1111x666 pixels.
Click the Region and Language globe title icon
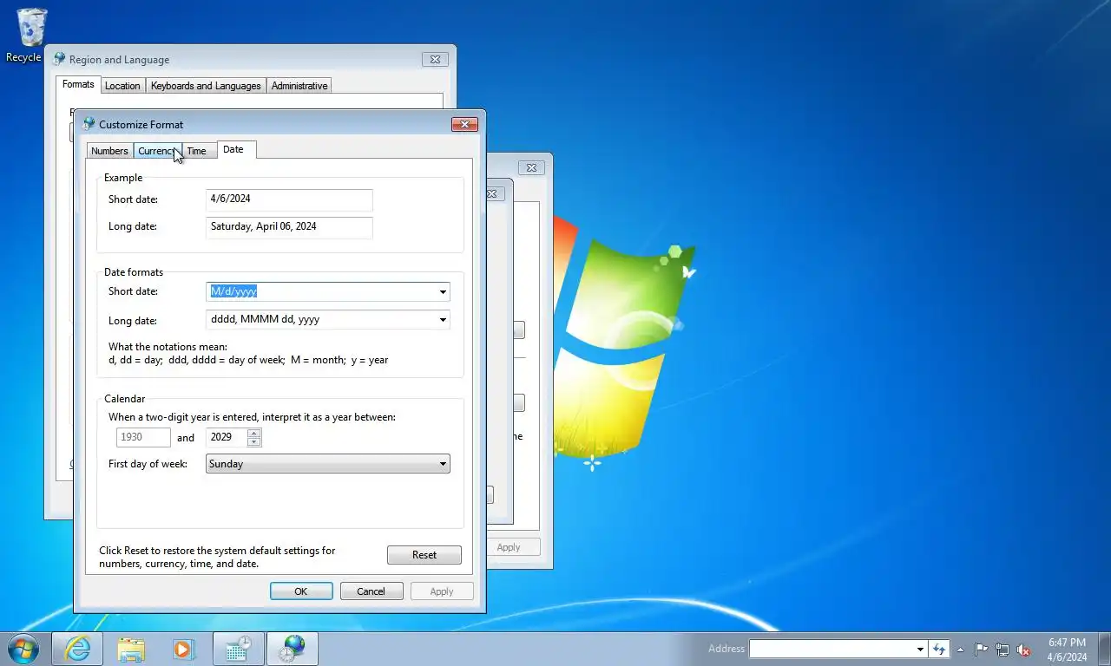coord(59,59)
